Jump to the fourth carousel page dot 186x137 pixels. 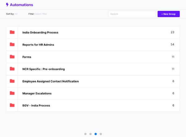(x=101, y=134)
